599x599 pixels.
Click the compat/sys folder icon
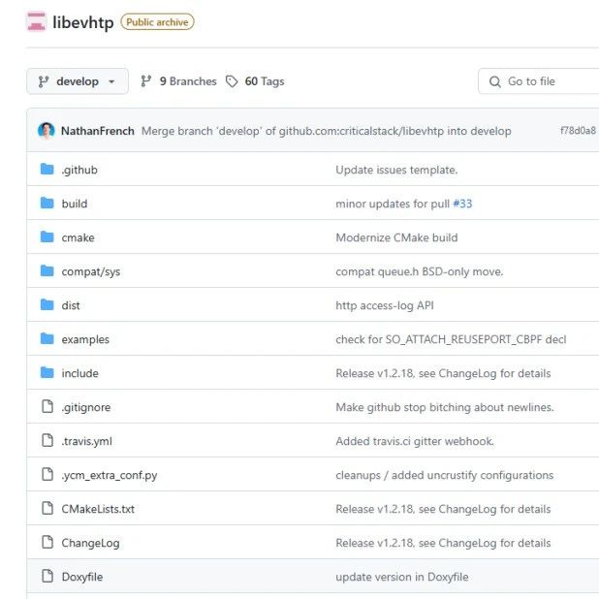[47, 271]
